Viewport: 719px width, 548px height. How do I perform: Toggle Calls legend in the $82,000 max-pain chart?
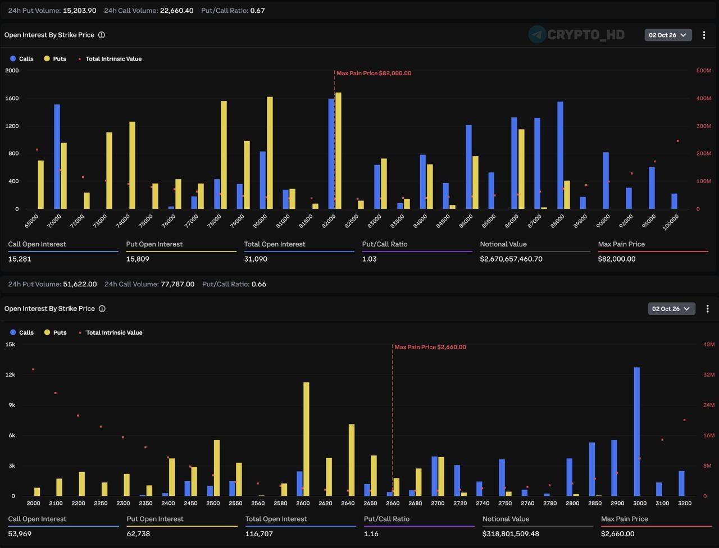tap(22, 59)
